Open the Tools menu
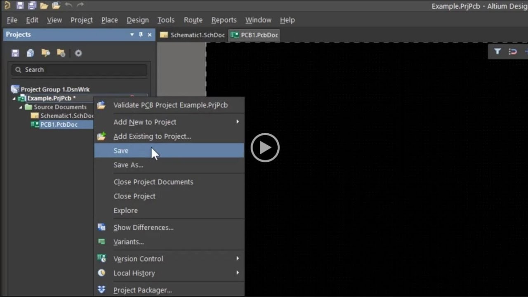Image resolution: width=528 pixels, height=297 pixels. pyautogui.click(x=166, y=20)
